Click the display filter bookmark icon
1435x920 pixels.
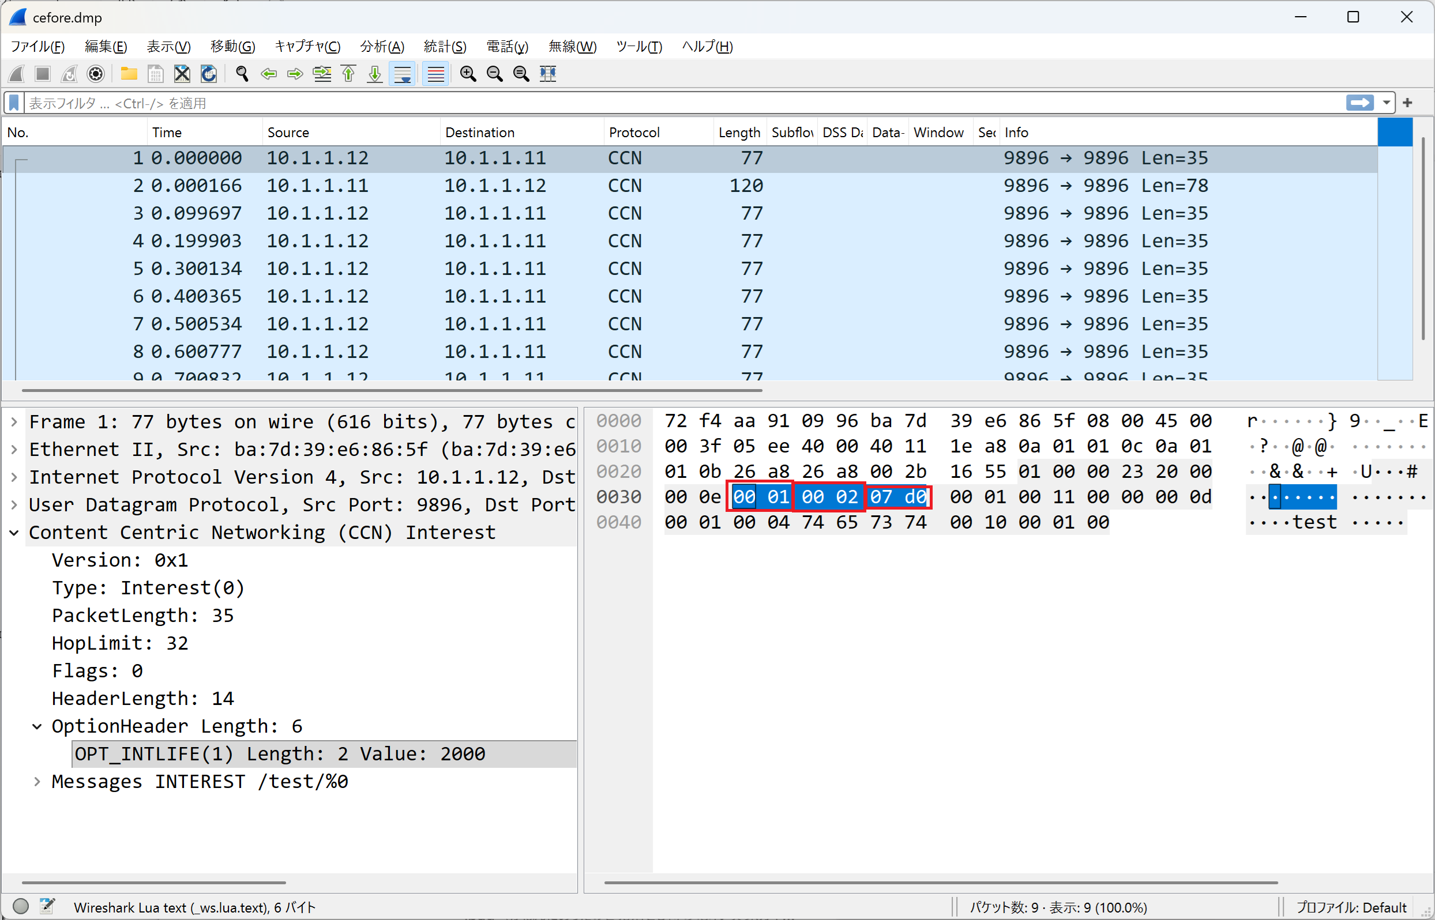point(14,103)
